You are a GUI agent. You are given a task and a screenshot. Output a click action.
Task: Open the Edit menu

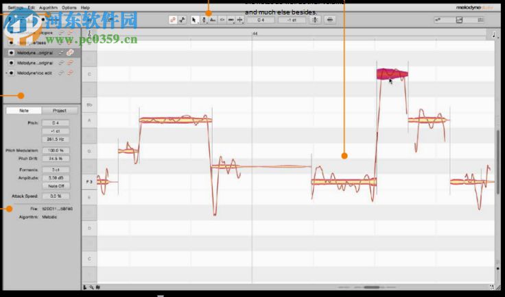click(x=32, y=8)
